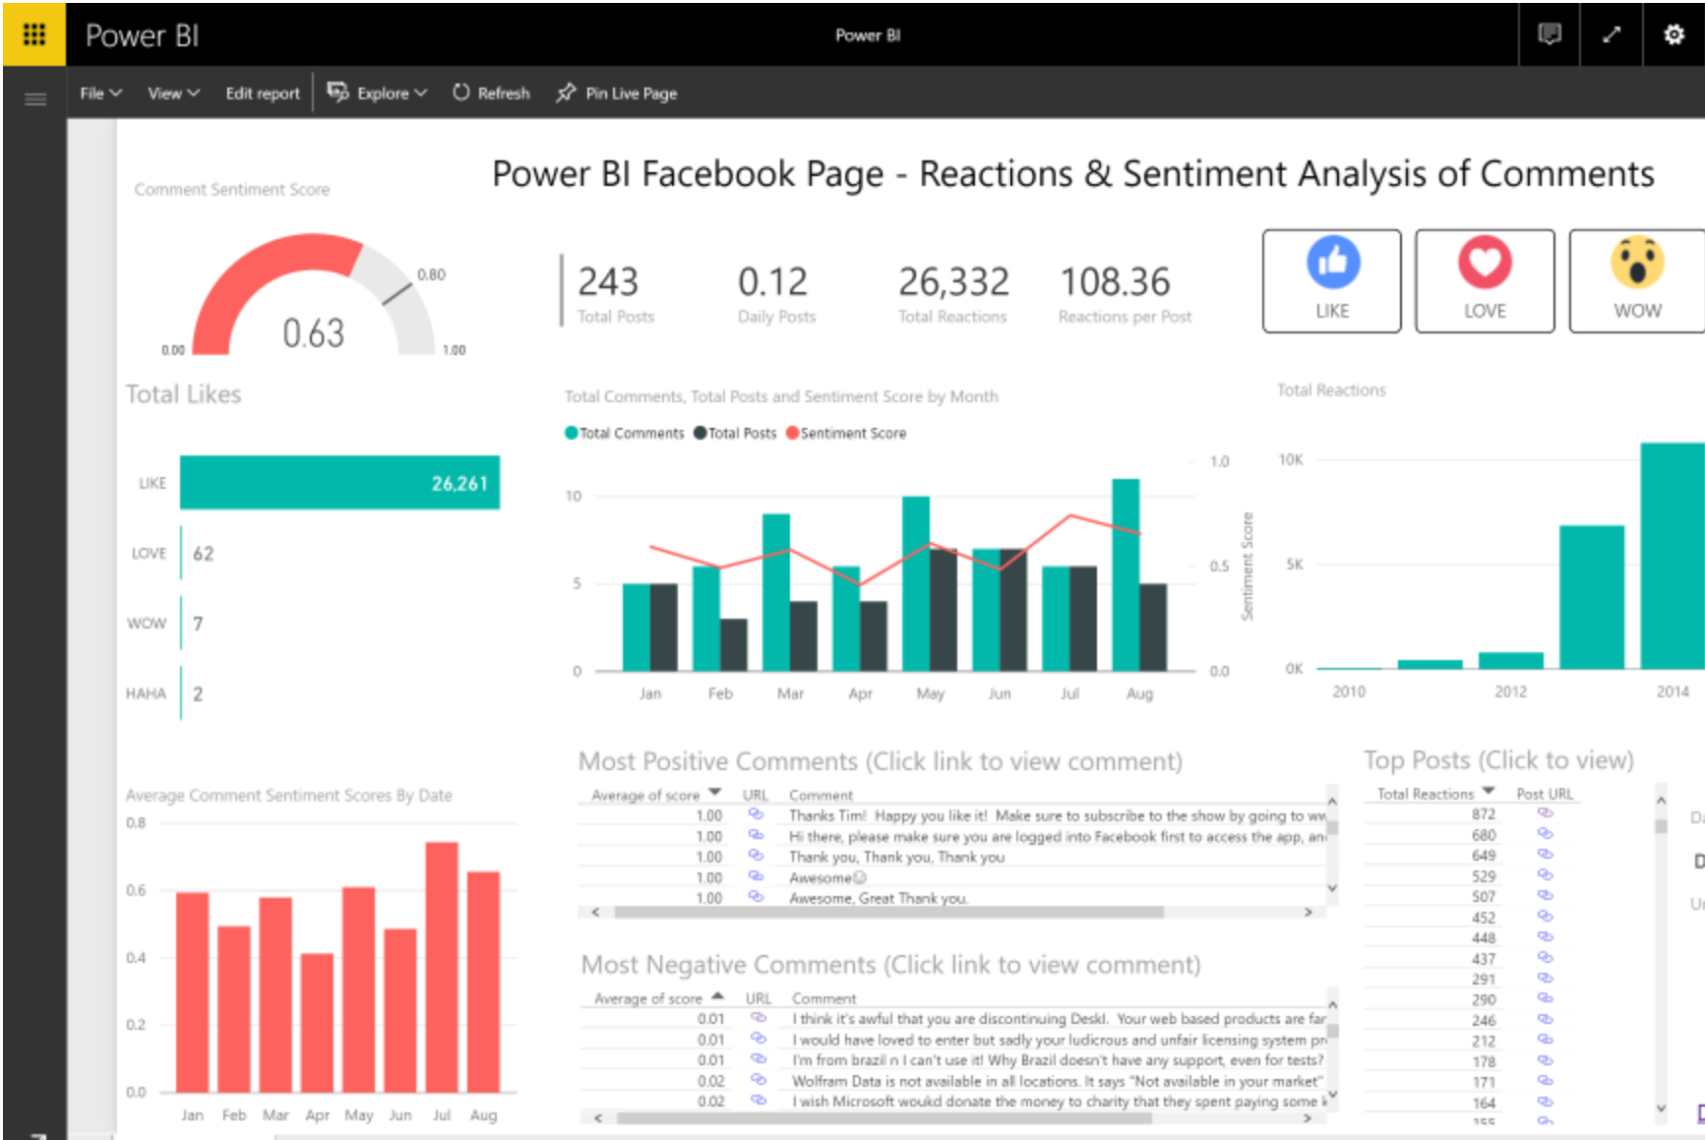Screen dimensions: 1705x1140
Task: Refresh the report
Action: [x=492, y=93]
